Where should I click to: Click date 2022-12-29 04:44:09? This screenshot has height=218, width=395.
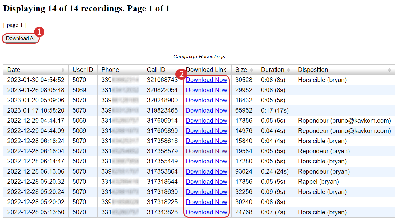tap(36, 131)
